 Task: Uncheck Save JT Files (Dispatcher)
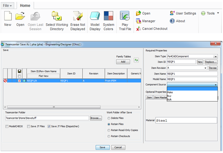click(x=49, y=126)
